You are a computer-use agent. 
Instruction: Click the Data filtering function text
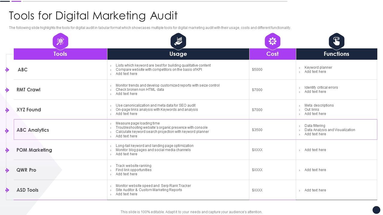pos(315,126)
